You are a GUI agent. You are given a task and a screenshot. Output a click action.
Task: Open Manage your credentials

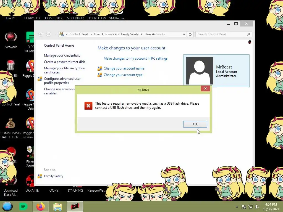(62, 55)
